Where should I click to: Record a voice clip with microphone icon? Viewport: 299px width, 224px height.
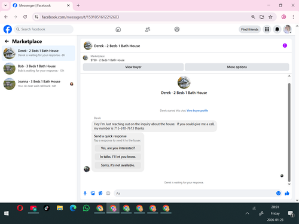(x=85, y=193)
